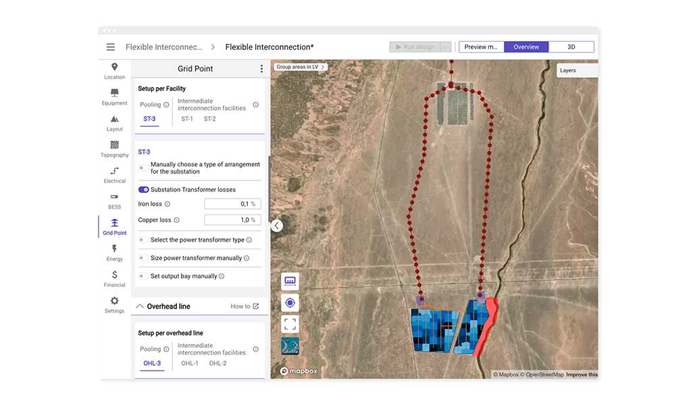This screenshot has width=697, height=405.
Task: Switch to the 3D view tab
Action: click(571, 47)
